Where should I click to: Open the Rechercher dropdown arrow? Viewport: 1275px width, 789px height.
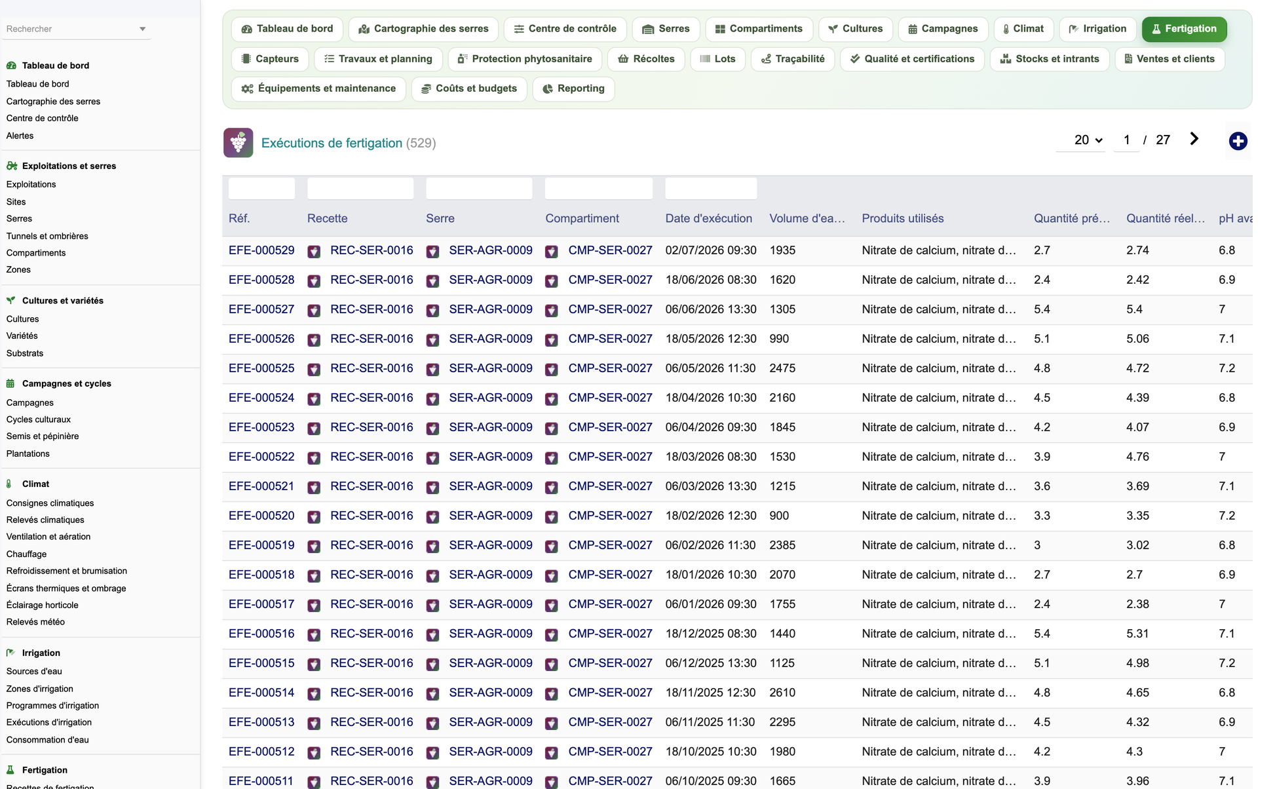pos(143,29)
